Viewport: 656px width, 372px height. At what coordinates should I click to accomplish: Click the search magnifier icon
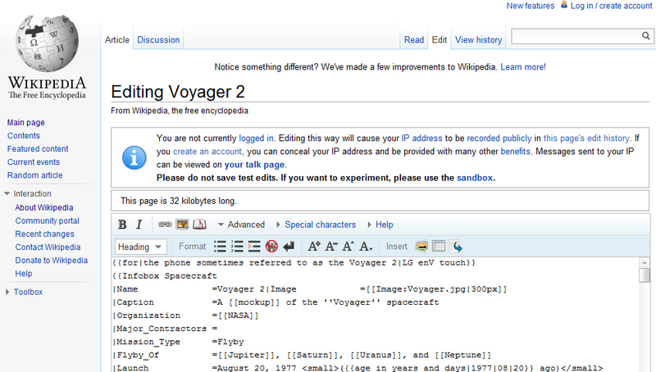click(x=646, y=36)
